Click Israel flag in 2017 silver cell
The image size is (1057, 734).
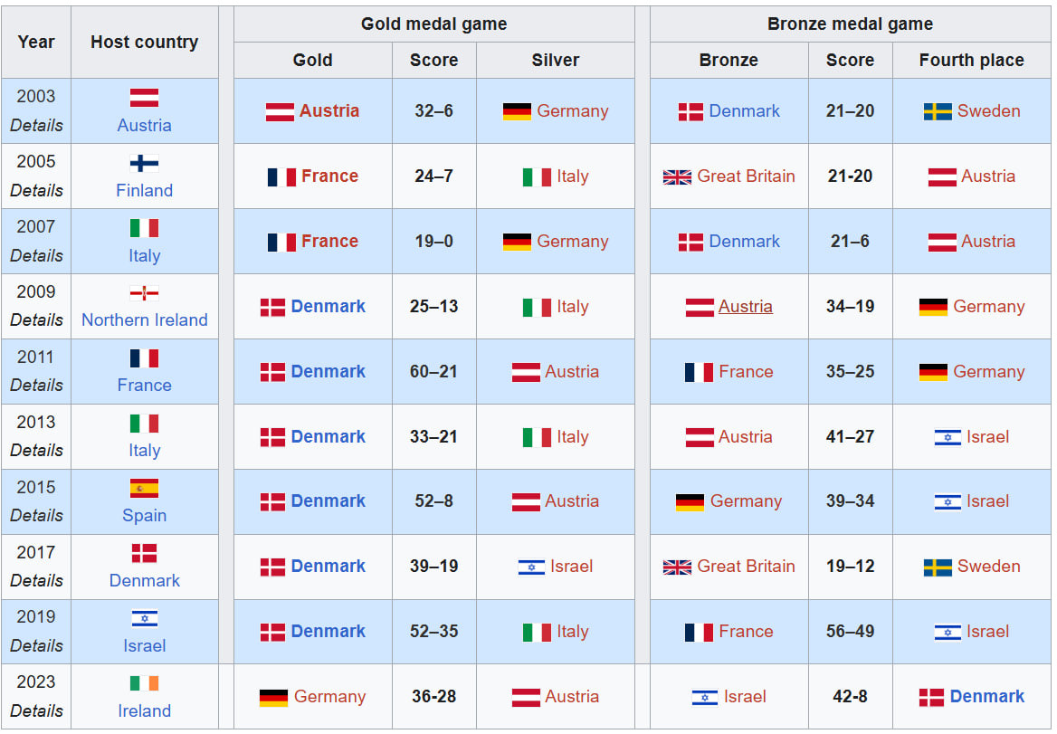[x=531, y=567]
